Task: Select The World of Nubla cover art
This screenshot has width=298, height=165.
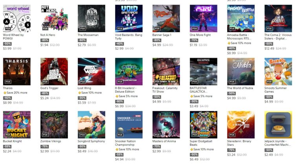Action: coord(241,71)
